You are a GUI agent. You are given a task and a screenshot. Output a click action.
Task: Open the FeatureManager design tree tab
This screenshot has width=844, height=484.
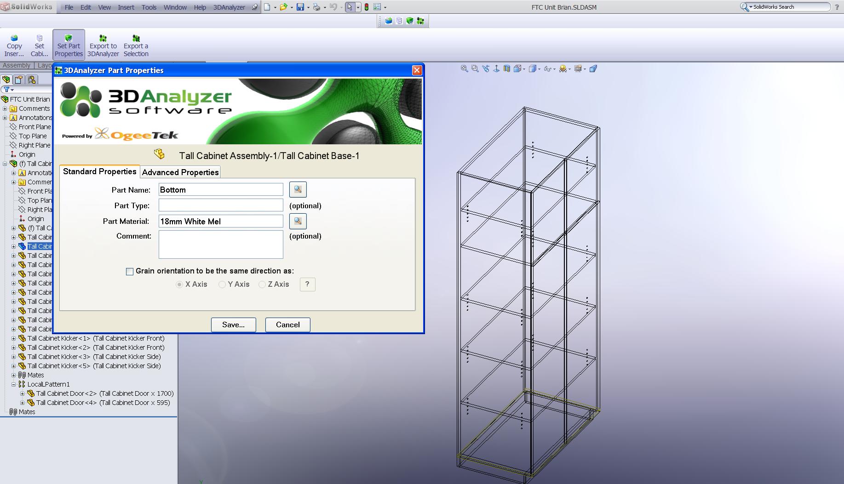tap(6, 80)
